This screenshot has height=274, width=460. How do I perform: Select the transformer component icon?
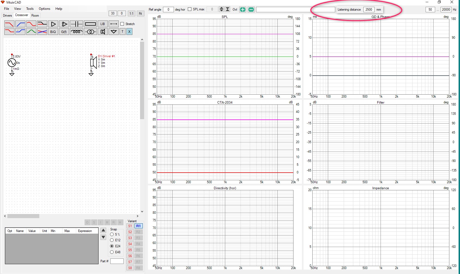(x=90, y=32)
